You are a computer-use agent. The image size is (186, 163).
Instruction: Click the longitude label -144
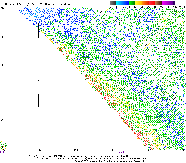(x=75, y=150)
